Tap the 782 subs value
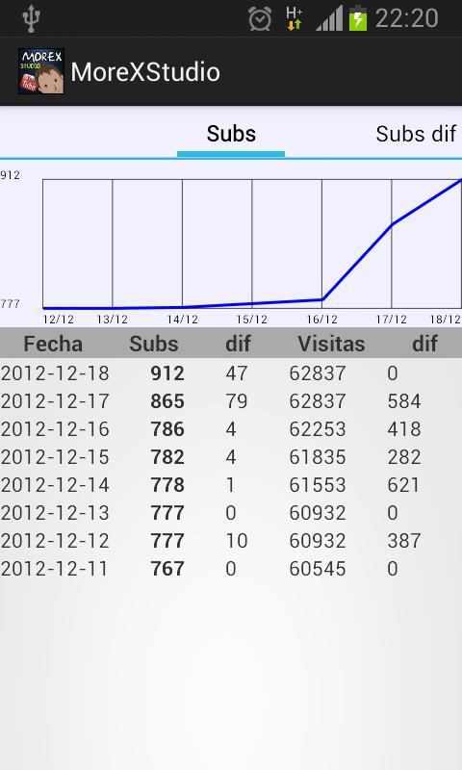 coord(167,457)
